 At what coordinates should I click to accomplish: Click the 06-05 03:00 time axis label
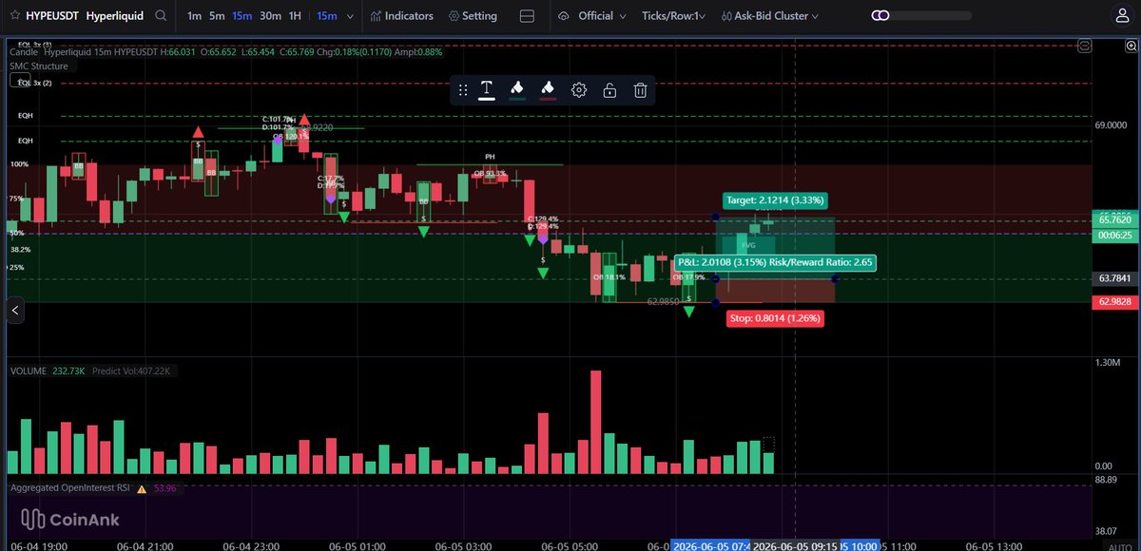461,546
